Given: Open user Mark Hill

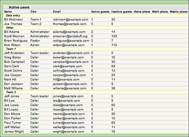Looking at the screenshot, I should pyautogui.click(x=10, y=80).
